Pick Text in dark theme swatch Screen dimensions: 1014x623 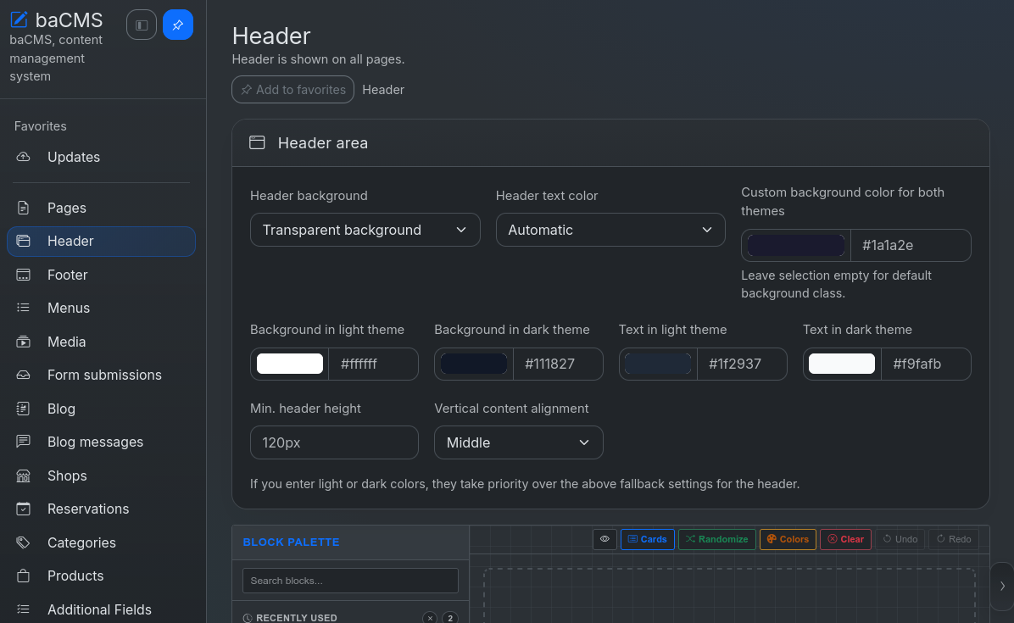pyautogui.click(x=842, y=364)
